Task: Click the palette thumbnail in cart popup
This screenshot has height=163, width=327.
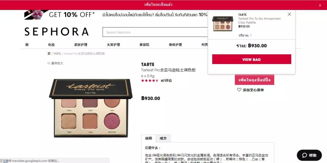Action: (222, 23)
